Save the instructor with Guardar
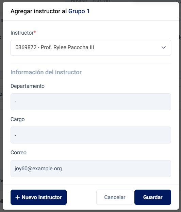 click(x=153, y=197)
